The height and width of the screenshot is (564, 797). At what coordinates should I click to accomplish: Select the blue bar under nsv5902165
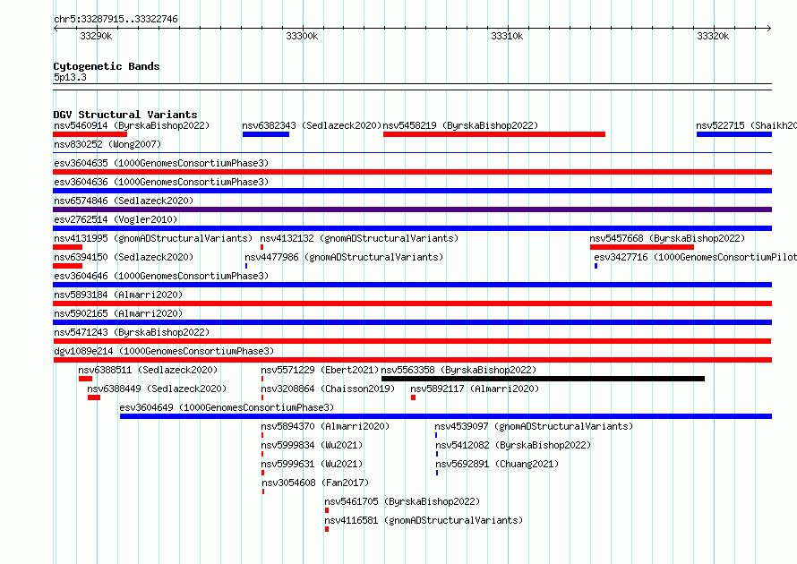click(x=413, y=322)
